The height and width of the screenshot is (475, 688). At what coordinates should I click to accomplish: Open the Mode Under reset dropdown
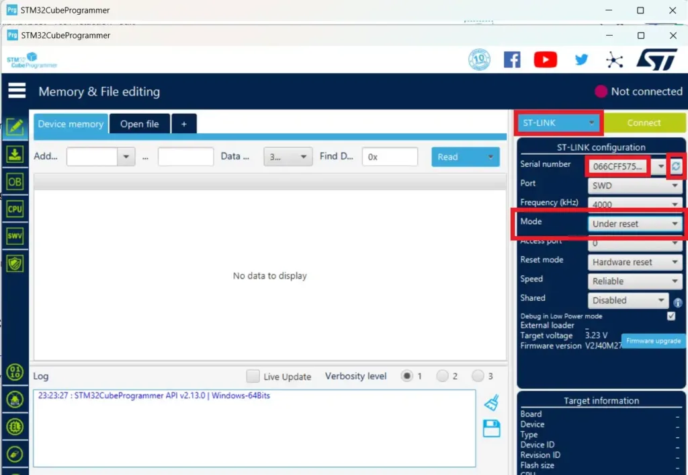[x=635, y=223]
